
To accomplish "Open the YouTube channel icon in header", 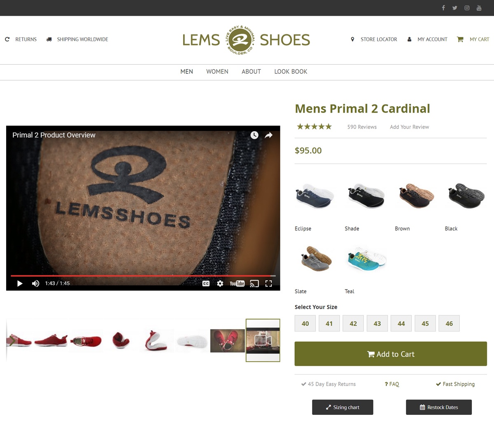I will [x=479, y=8].
